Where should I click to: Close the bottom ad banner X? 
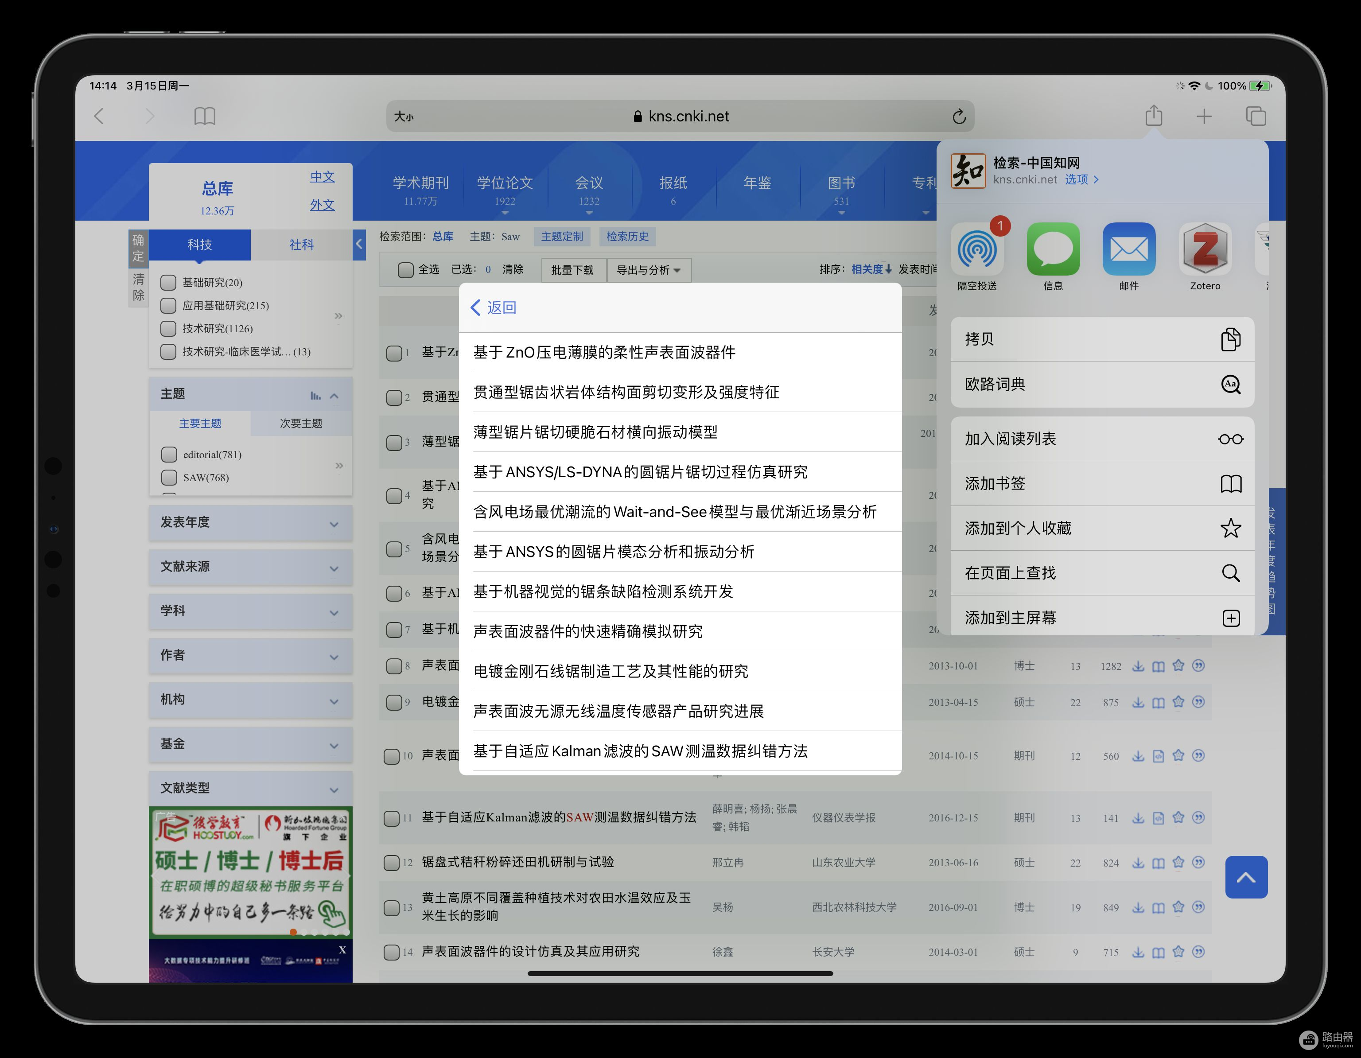click(x=342, y=949)
